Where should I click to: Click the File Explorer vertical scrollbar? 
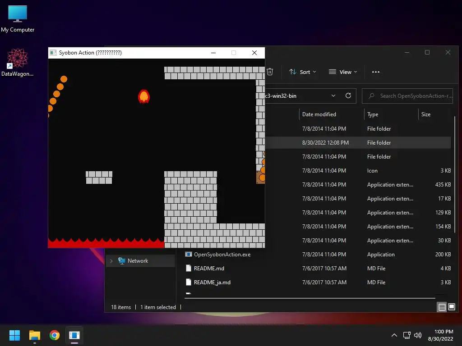455,174
